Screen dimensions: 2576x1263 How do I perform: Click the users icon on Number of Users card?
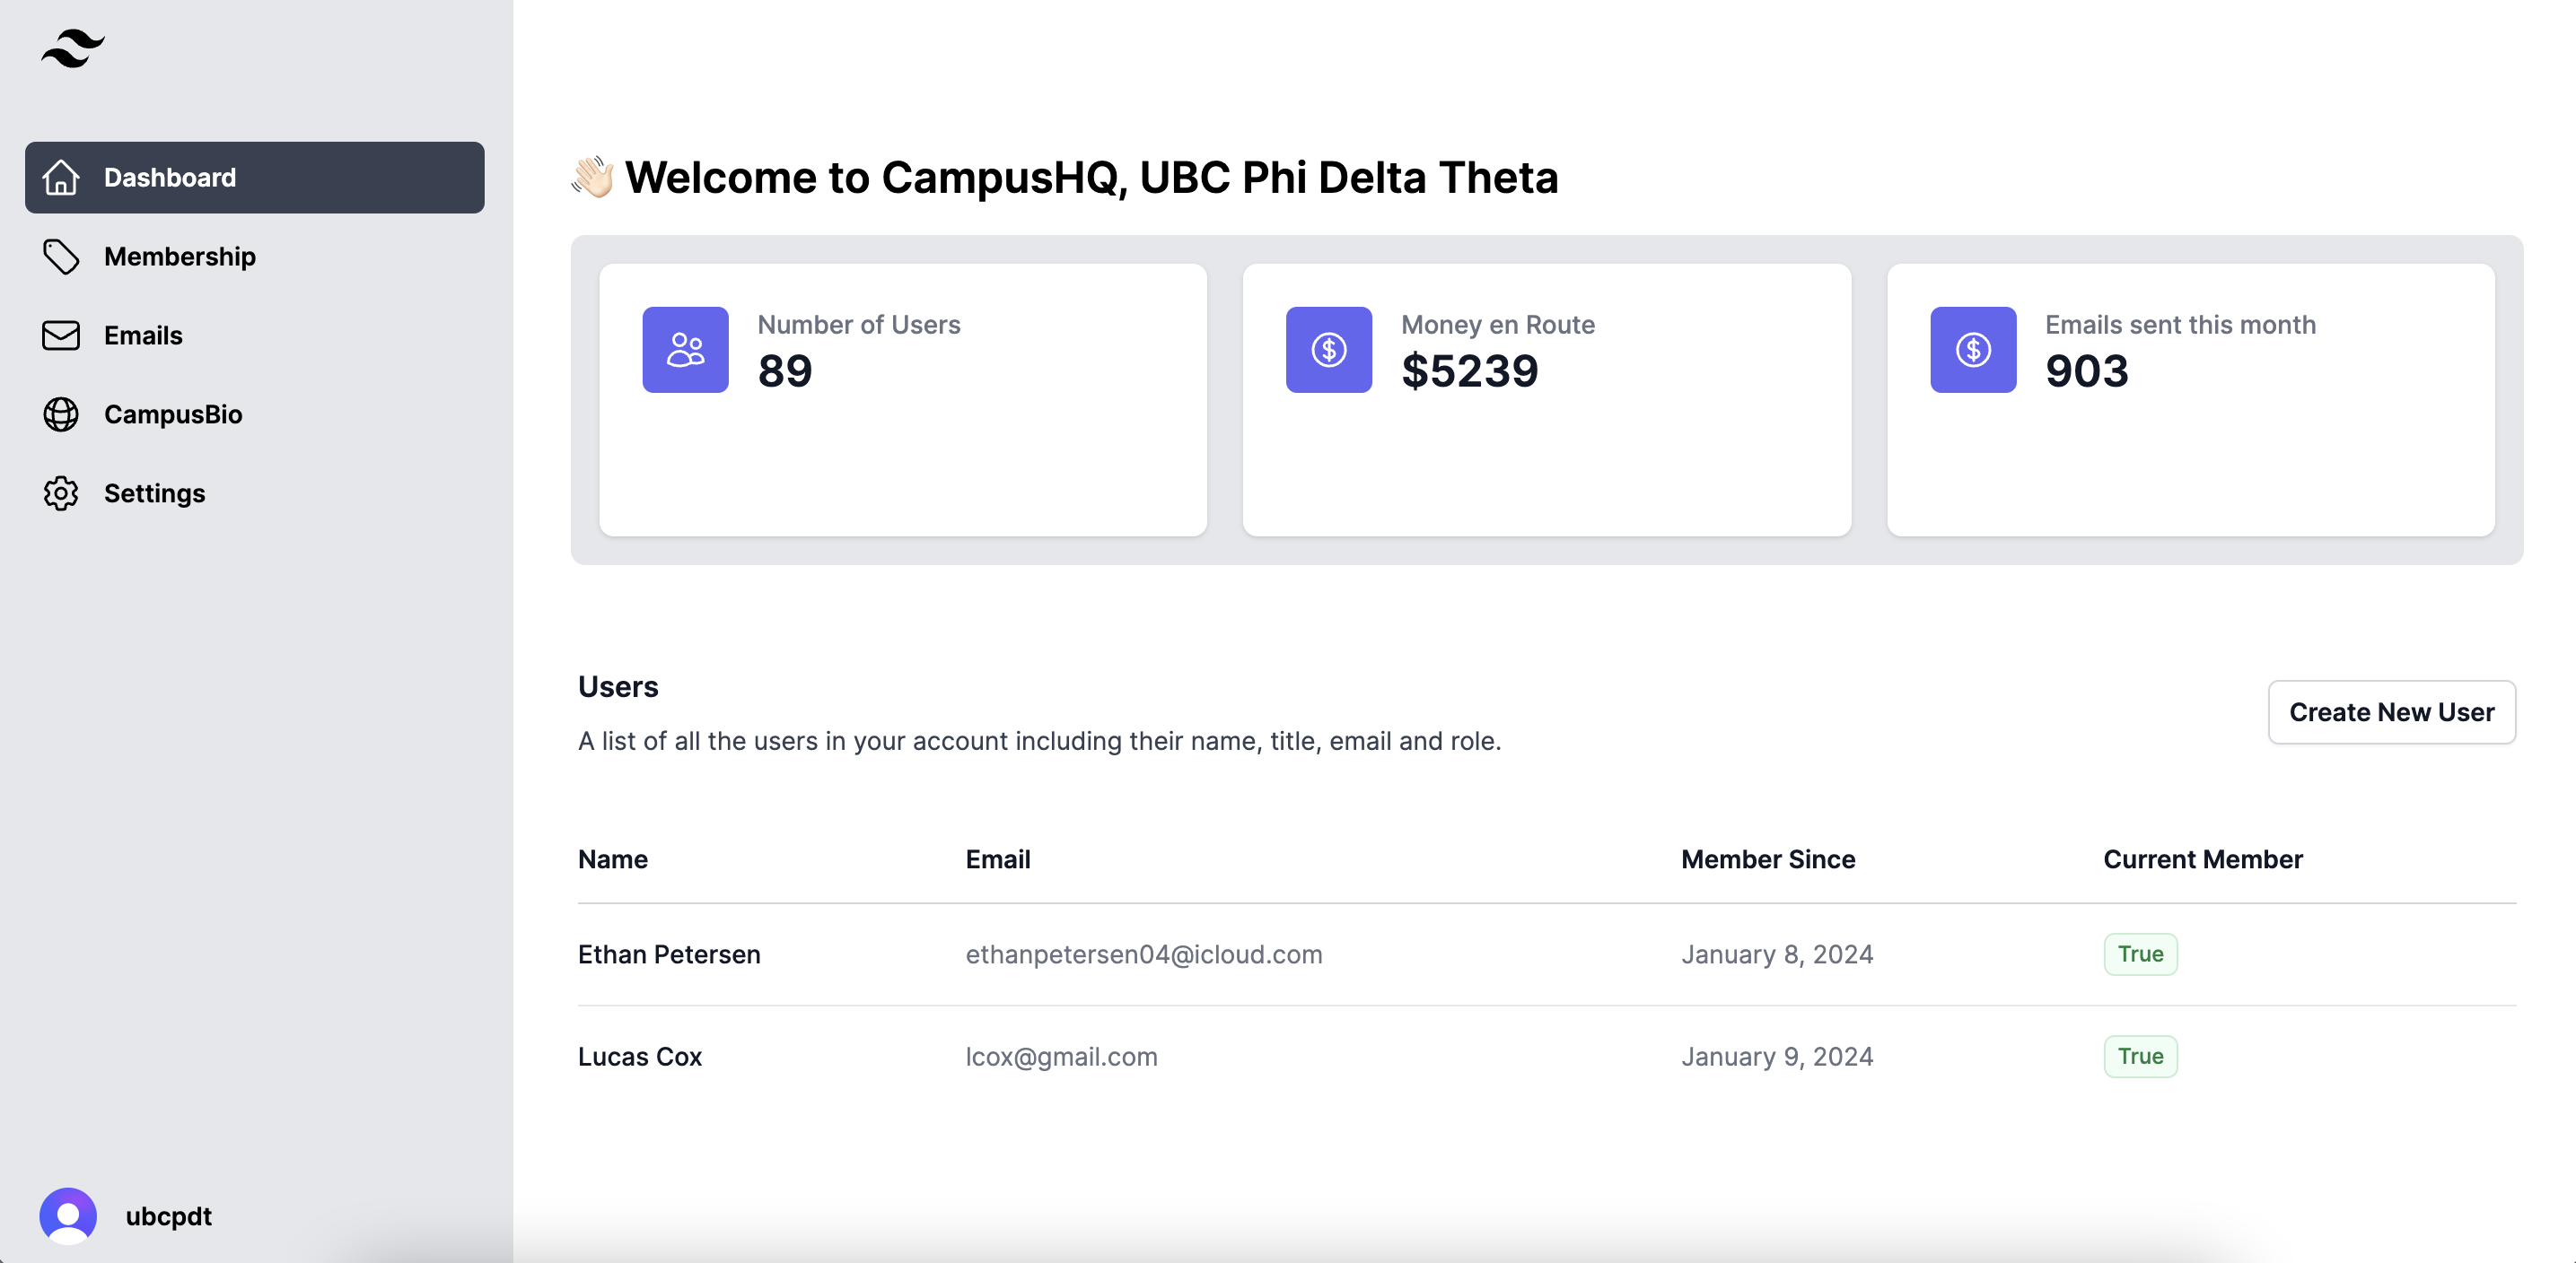(x=685, y=350)
